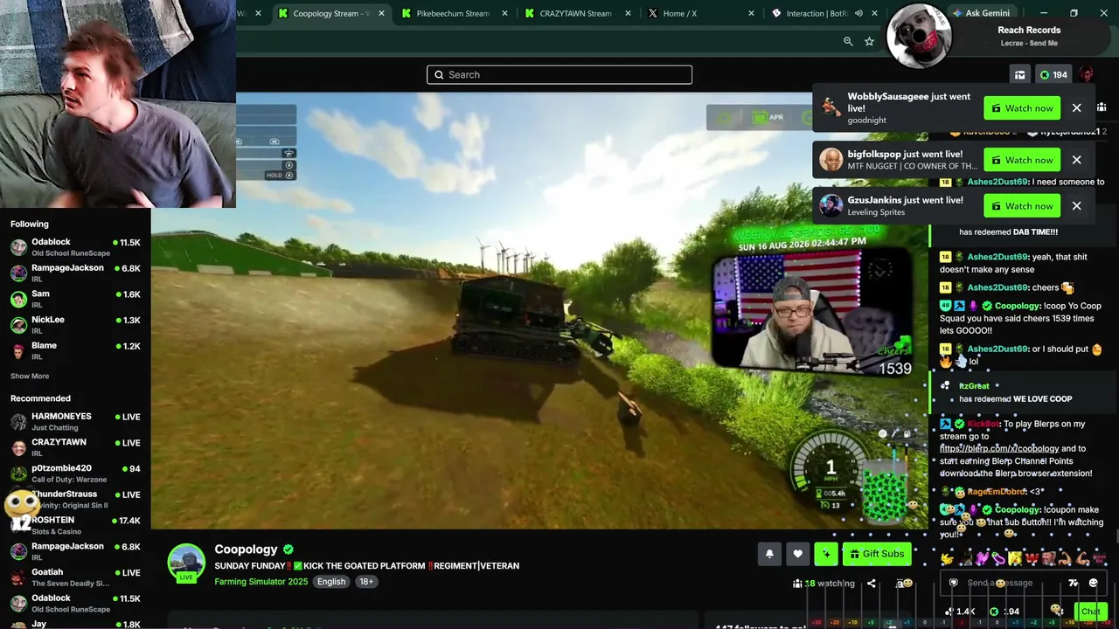This screenshot has height=629, width=1119.
Task: Open the blerp.com/x/coopology link in chat
Action: tap(999, 449)
